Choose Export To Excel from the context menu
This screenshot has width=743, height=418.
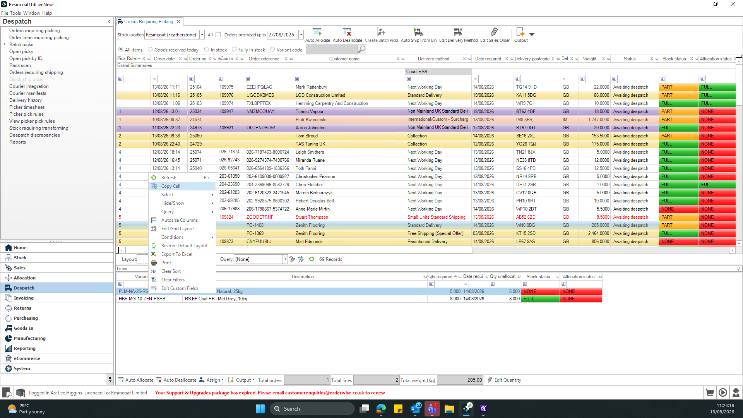pos(182,254)
